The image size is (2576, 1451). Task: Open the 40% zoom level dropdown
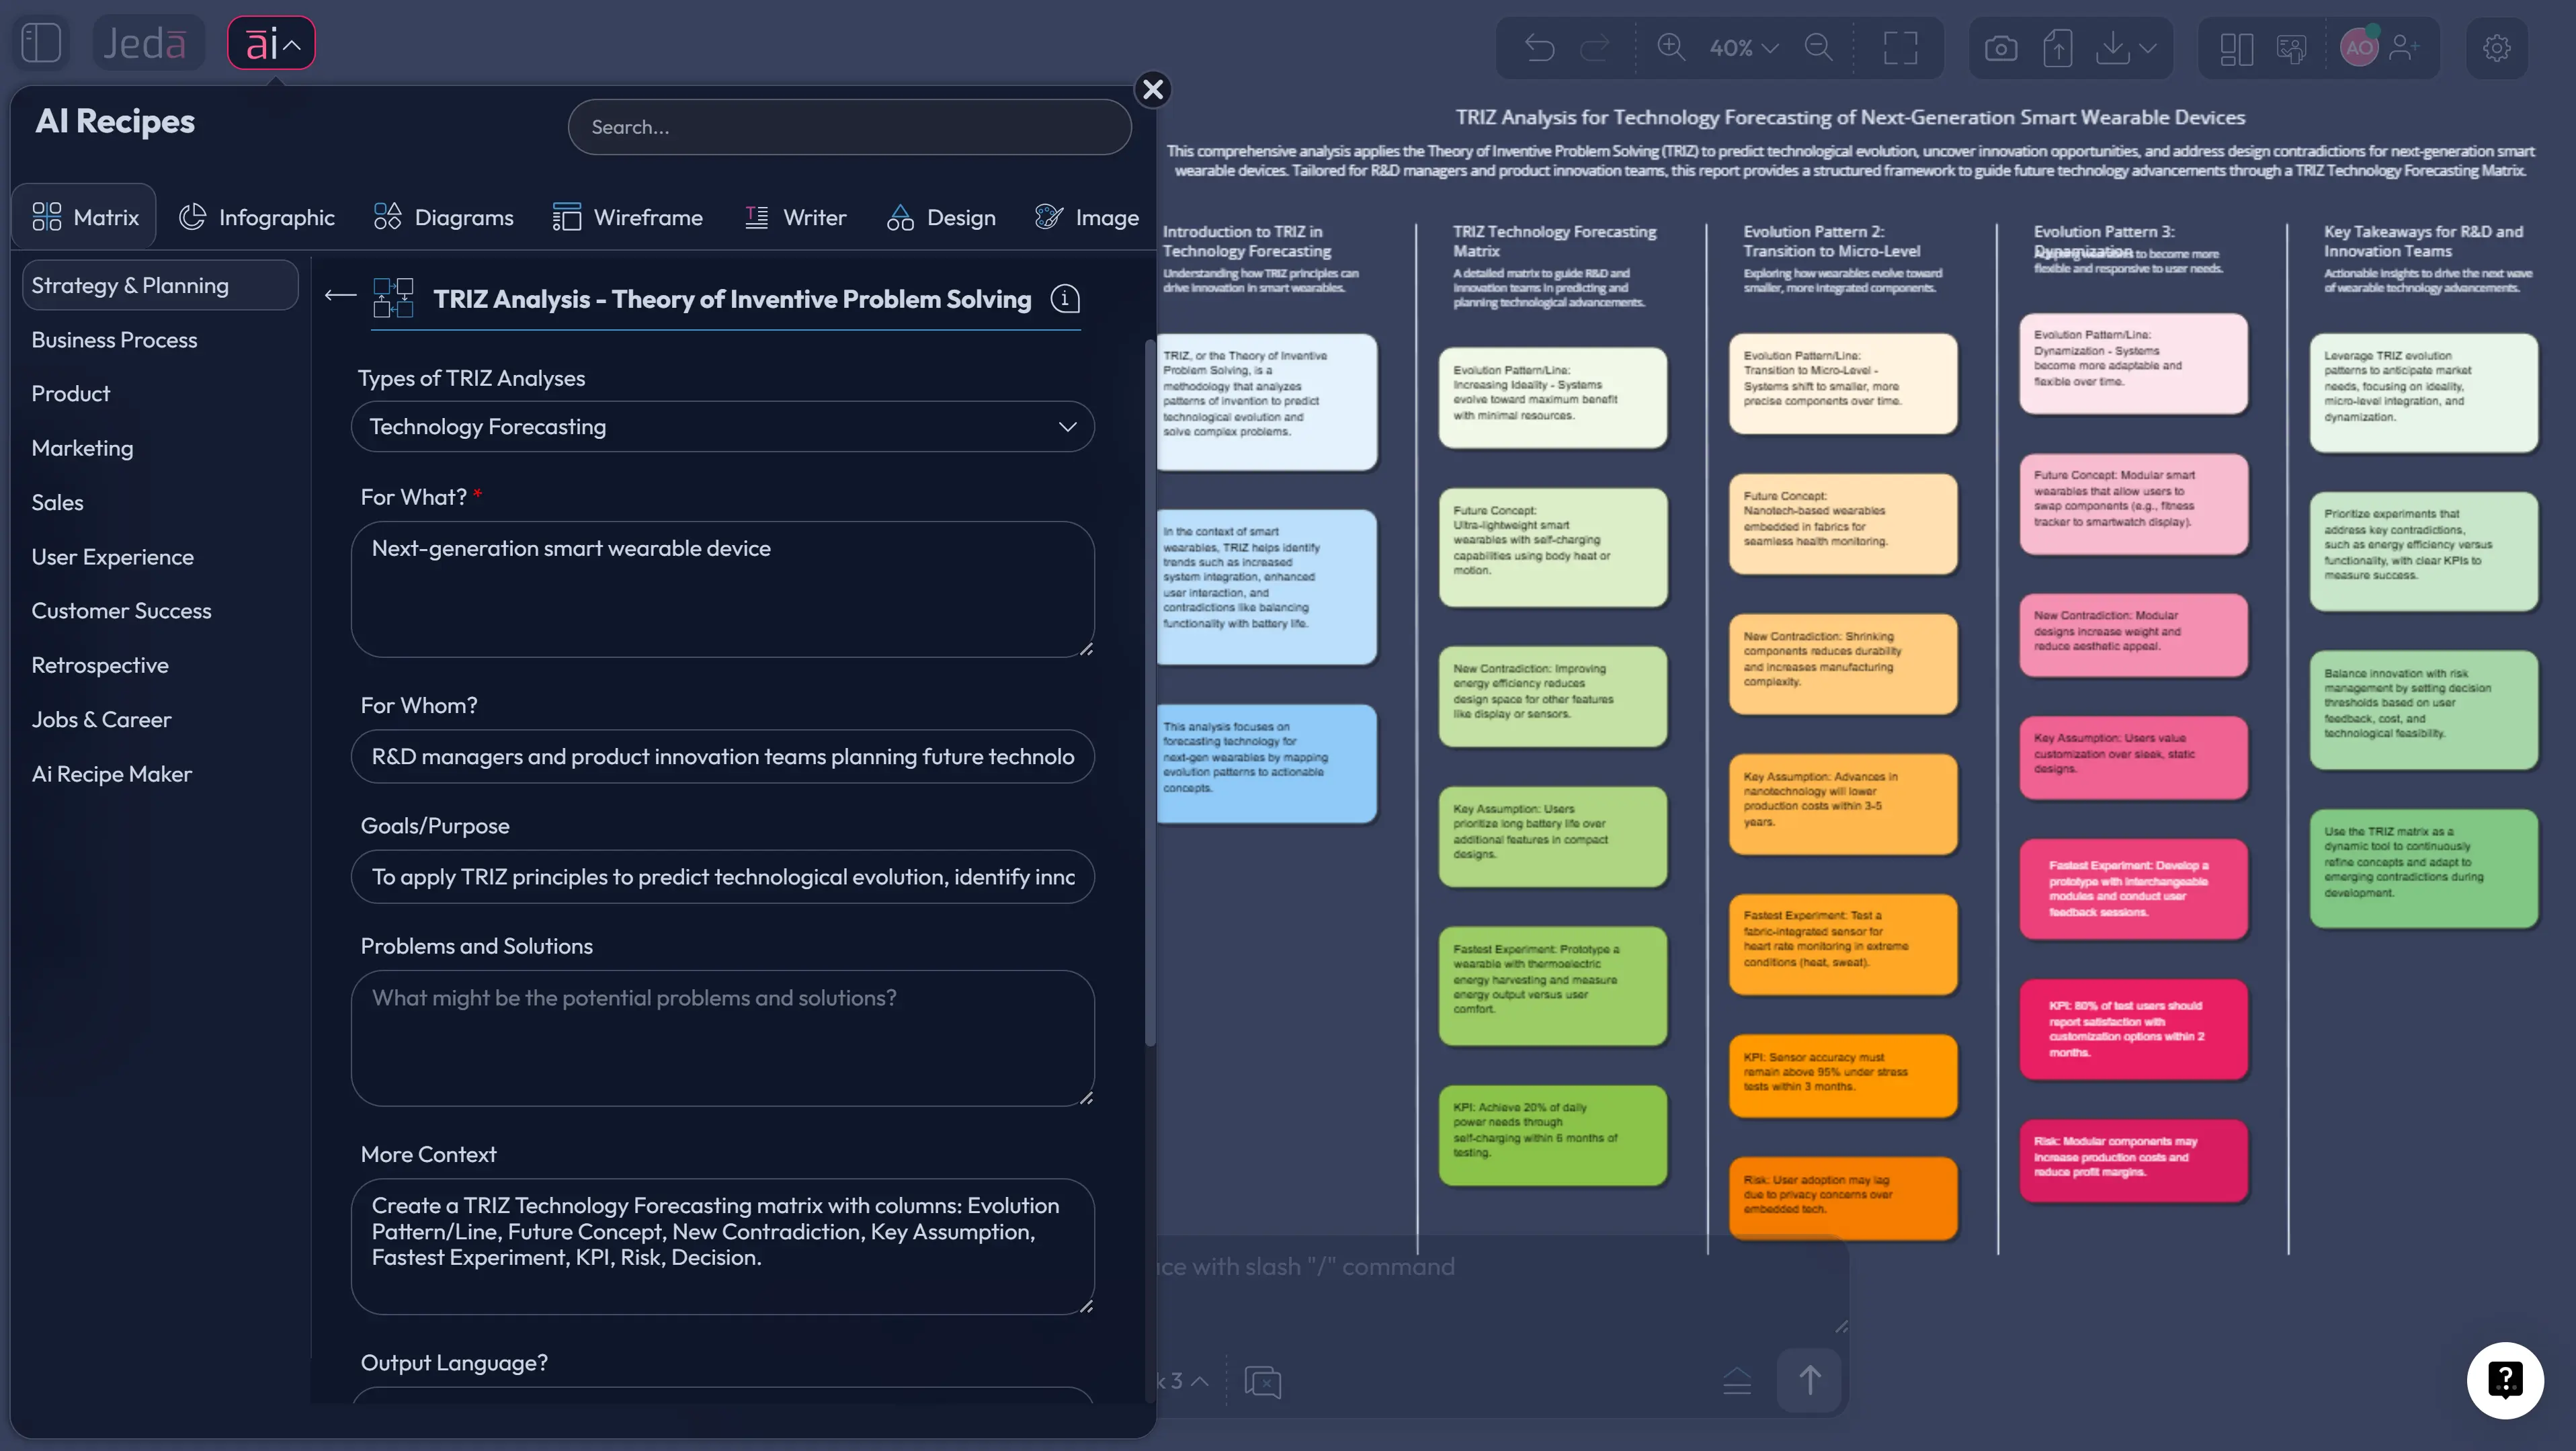[1742, 47]
